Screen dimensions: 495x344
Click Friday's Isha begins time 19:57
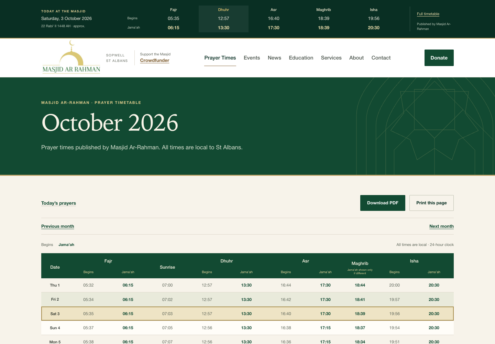(395, 300)
